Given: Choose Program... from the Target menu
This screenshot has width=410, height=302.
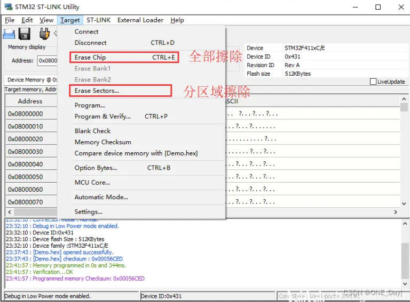Looking at the screenshot, I should pos(141,105).
